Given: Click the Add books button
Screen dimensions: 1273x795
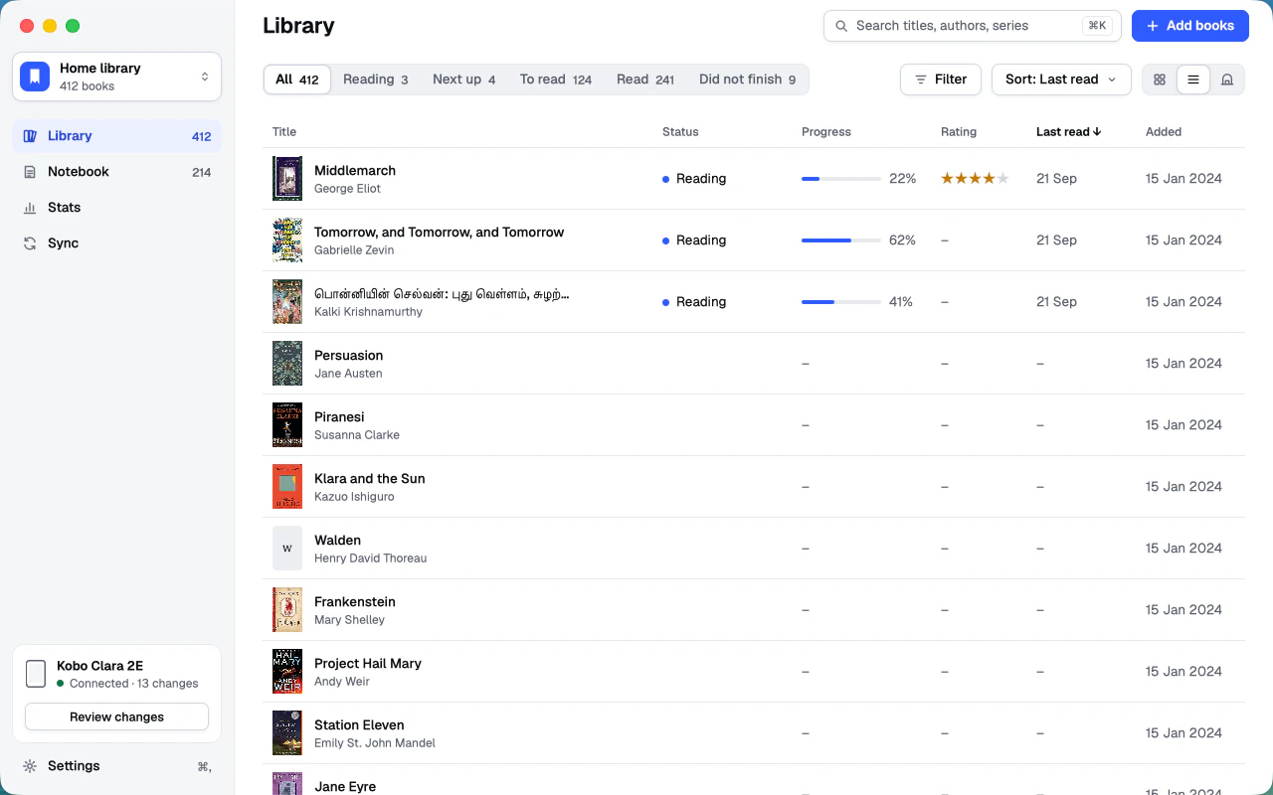Looking at the screenshot, I should point(1190,26).
